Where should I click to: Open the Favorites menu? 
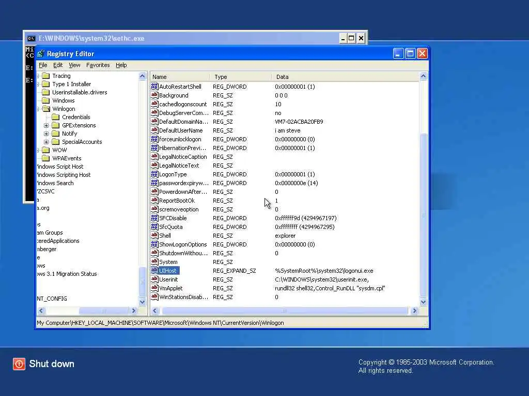(98, 65)
